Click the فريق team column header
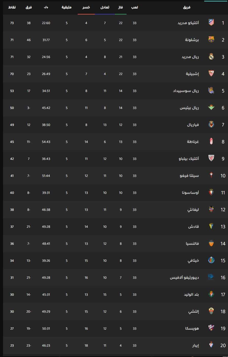Screen dimensions: 228x357 pos(186,7)
